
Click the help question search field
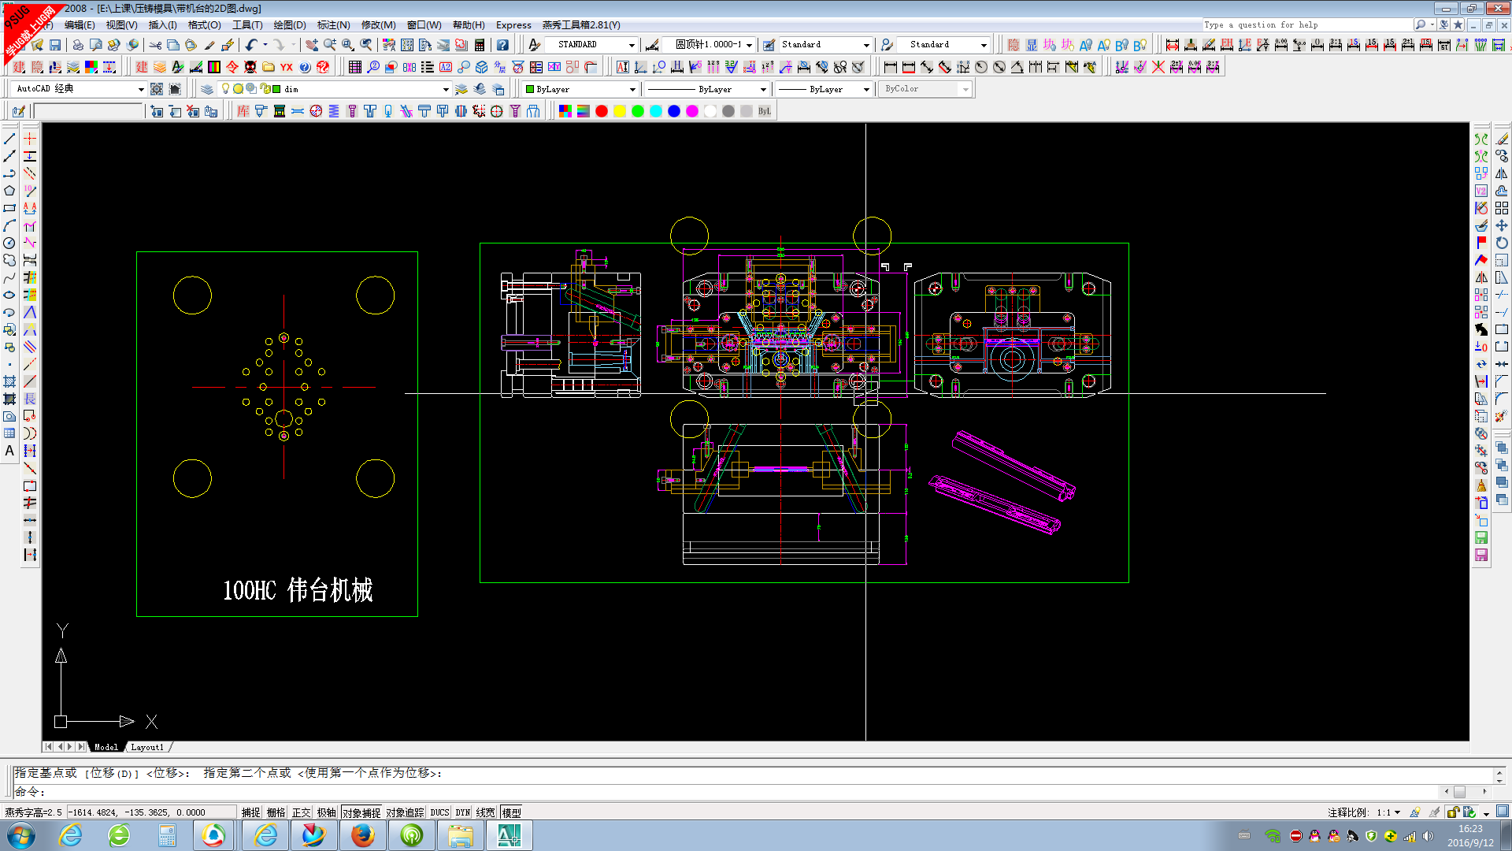1307,25
